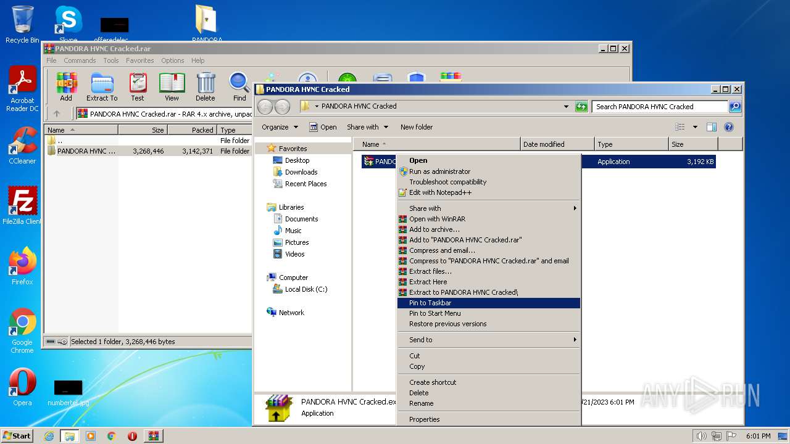Expand Send to submenu in context menu

[489, 340]
